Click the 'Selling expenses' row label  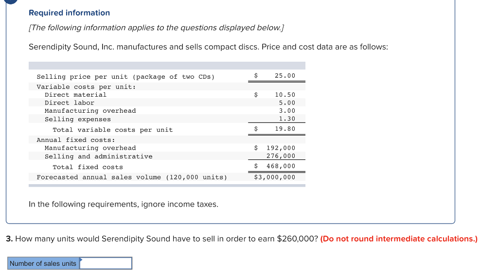[x=78, y=119]
